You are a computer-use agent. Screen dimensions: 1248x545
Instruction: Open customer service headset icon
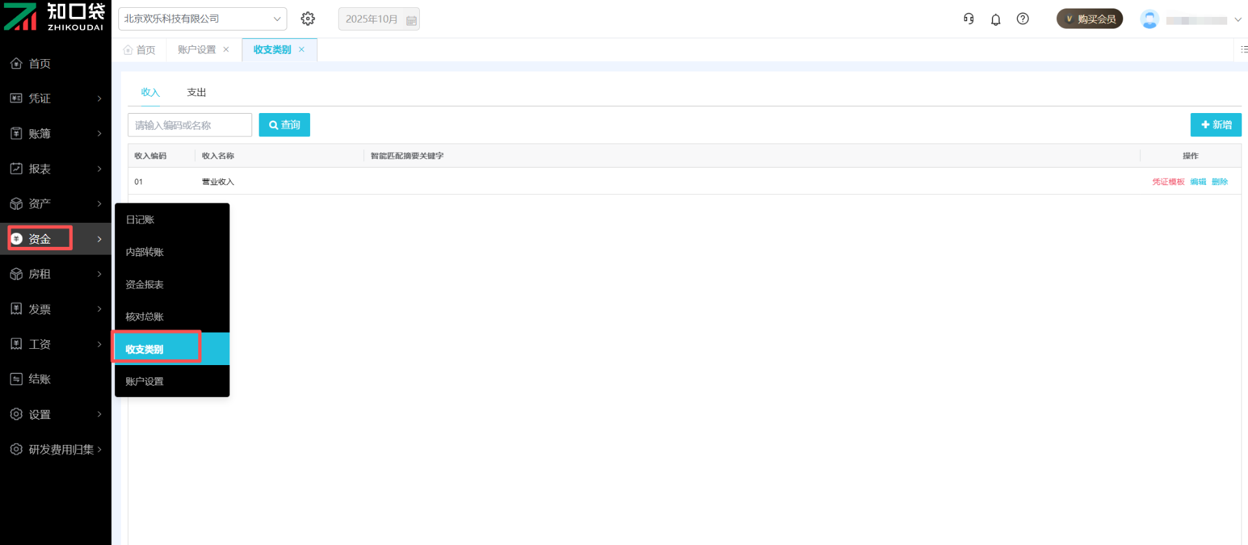click(x=968, y=19)
